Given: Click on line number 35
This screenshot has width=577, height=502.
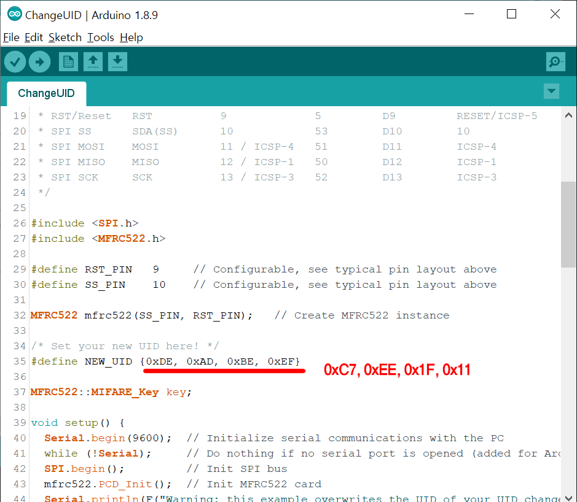Looking at the screenshot, I should [x=20, y=361].
